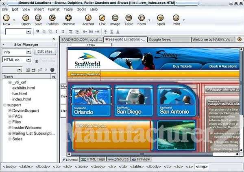Switch to Welcome to NASA's tab
The width and height of the screenshot is (244, 172).
pos(213,40)
